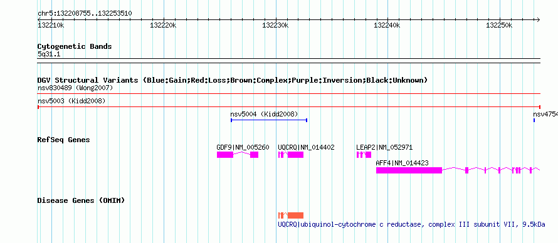Click the 5q31.1 band label
The image size is (558, 243).
(x=49, y=54)
